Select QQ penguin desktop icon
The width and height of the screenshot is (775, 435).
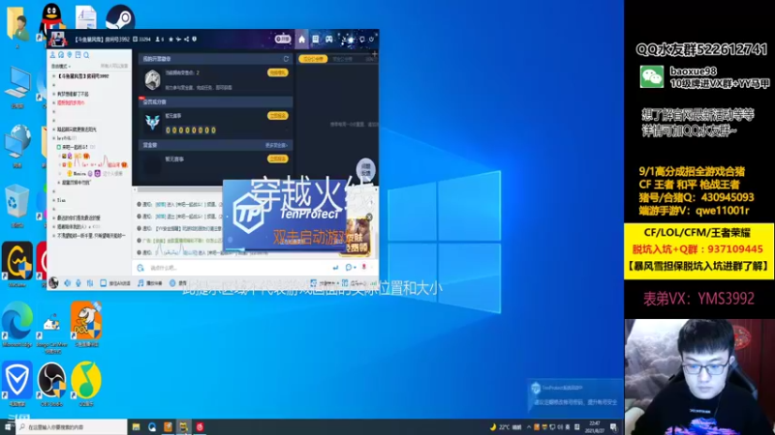(x=51, y=18)
